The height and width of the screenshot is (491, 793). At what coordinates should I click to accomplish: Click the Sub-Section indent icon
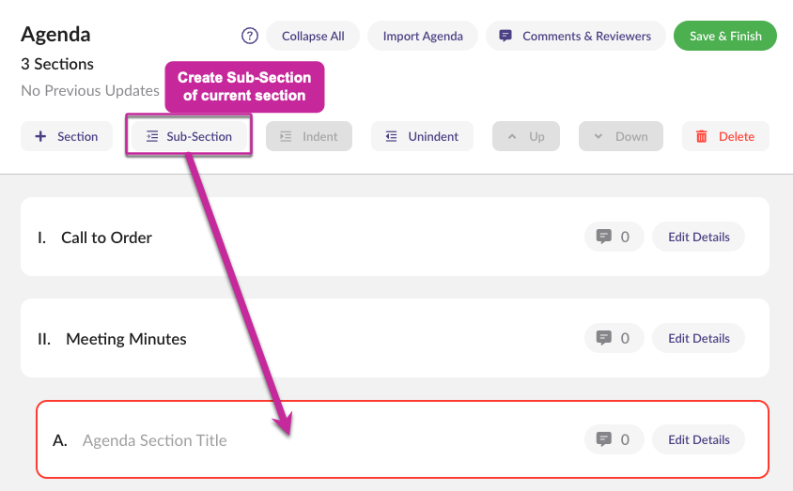pyautogui.click(x=152, y=136)
